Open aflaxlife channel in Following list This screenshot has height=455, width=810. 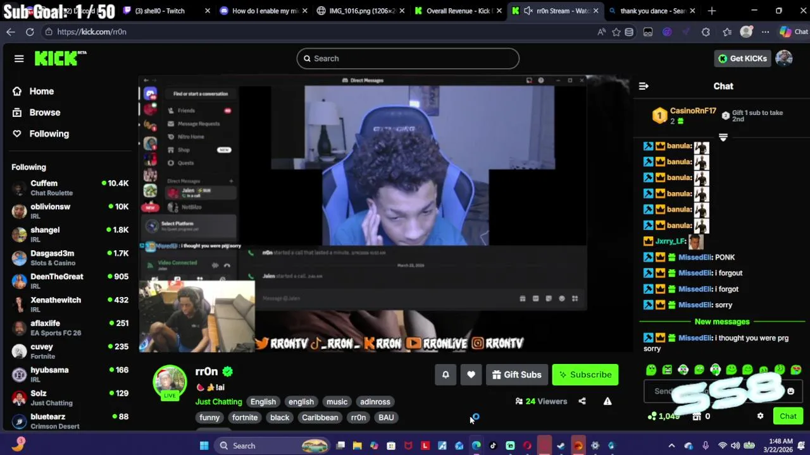(70, 328)
